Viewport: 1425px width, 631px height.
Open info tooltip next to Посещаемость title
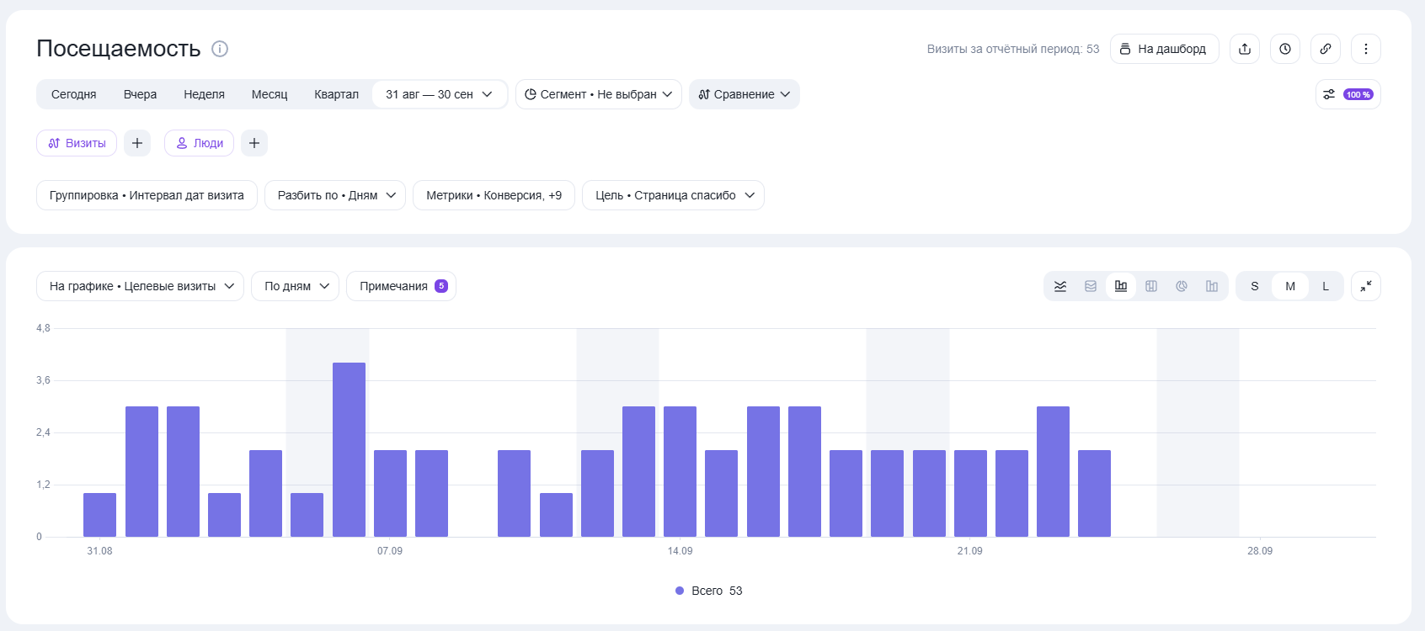click(x=220, y=49)
